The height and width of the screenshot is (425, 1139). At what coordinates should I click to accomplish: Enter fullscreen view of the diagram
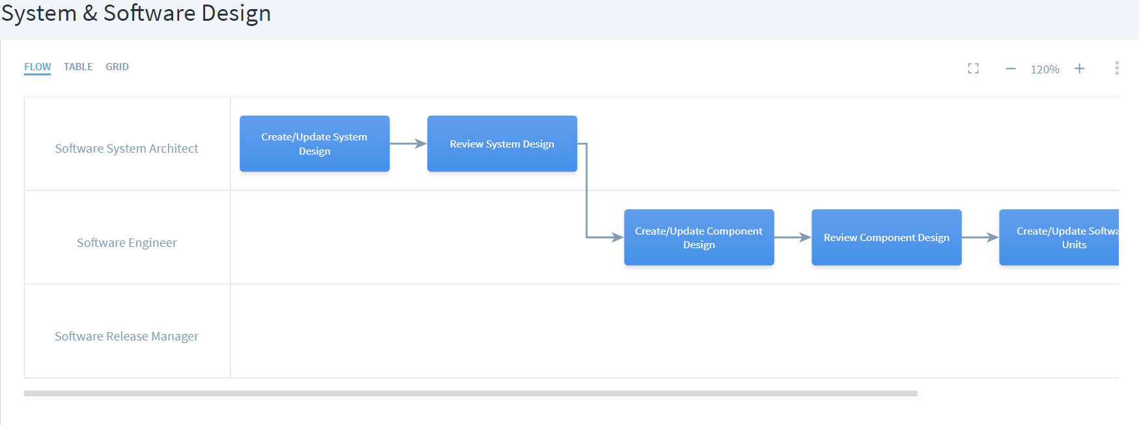973,68
